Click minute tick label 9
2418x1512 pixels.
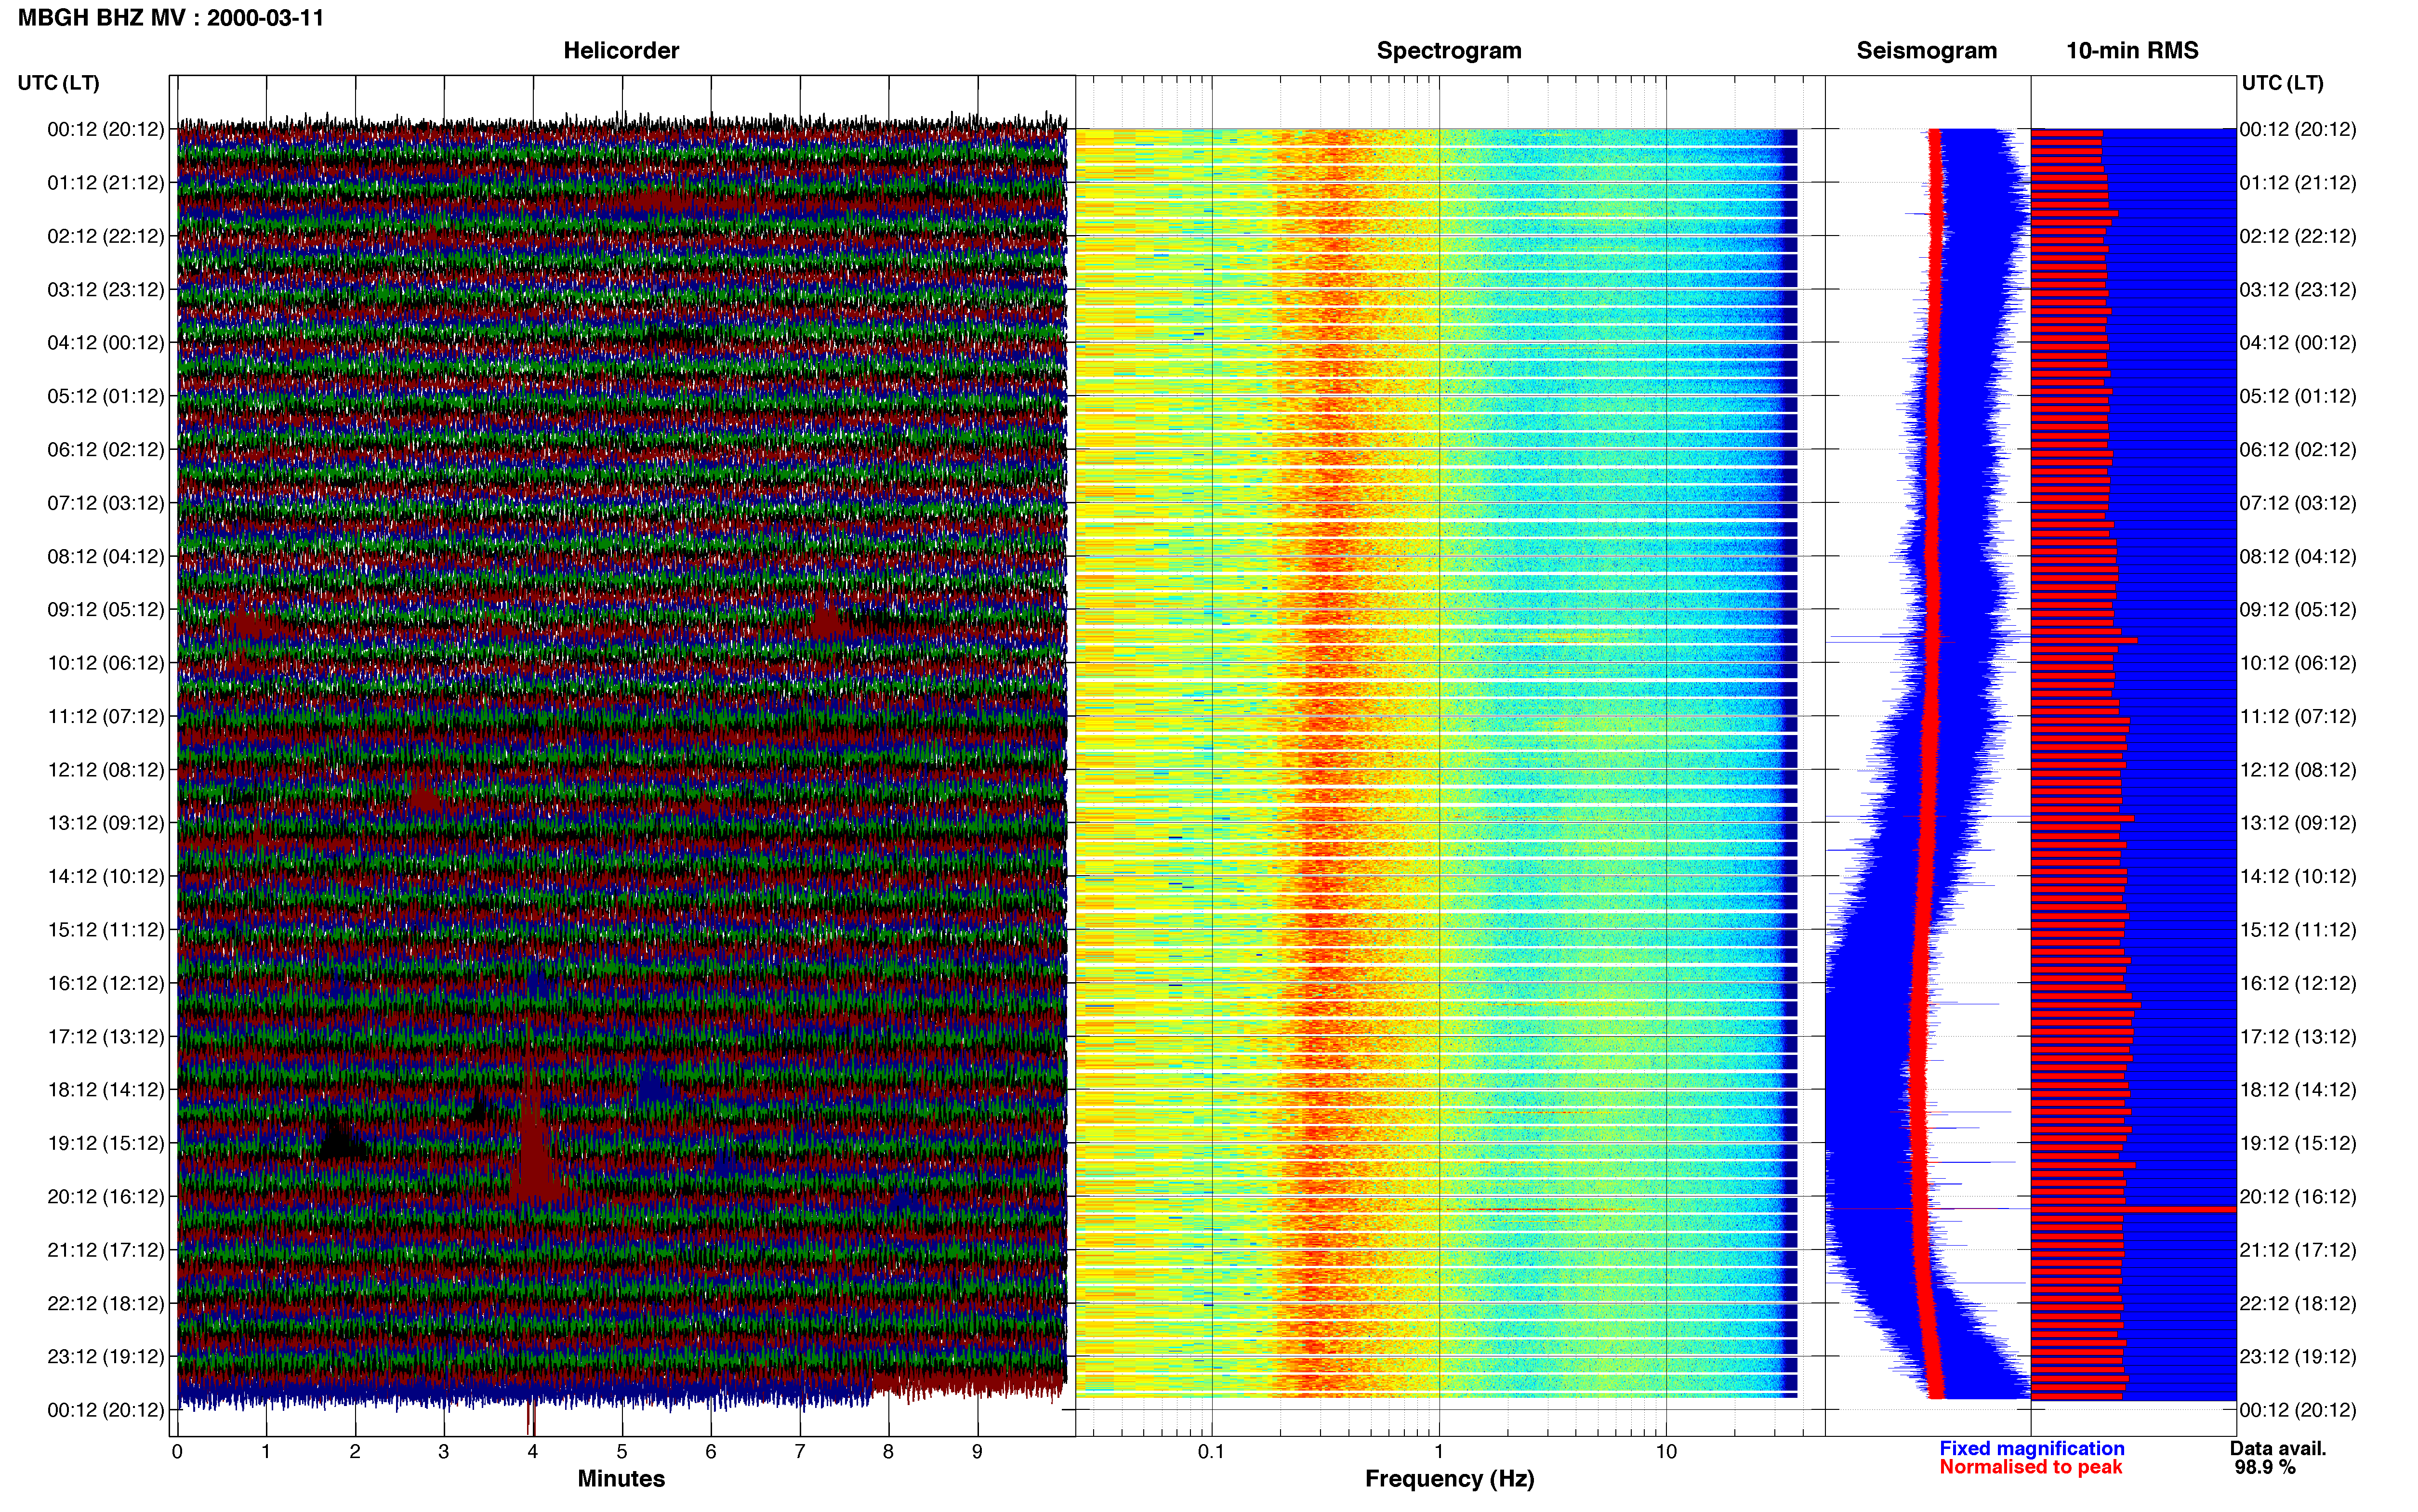coord(977,1452)
